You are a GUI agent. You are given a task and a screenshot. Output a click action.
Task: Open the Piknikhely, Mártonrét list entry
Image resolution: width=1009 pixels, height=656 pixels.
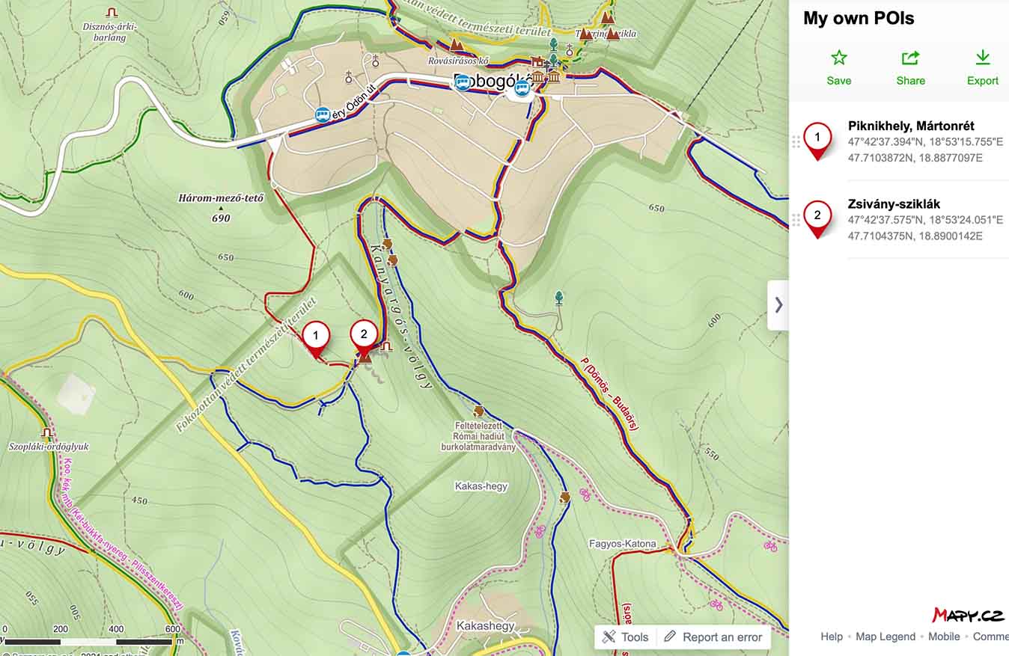[x=899, y=141]
